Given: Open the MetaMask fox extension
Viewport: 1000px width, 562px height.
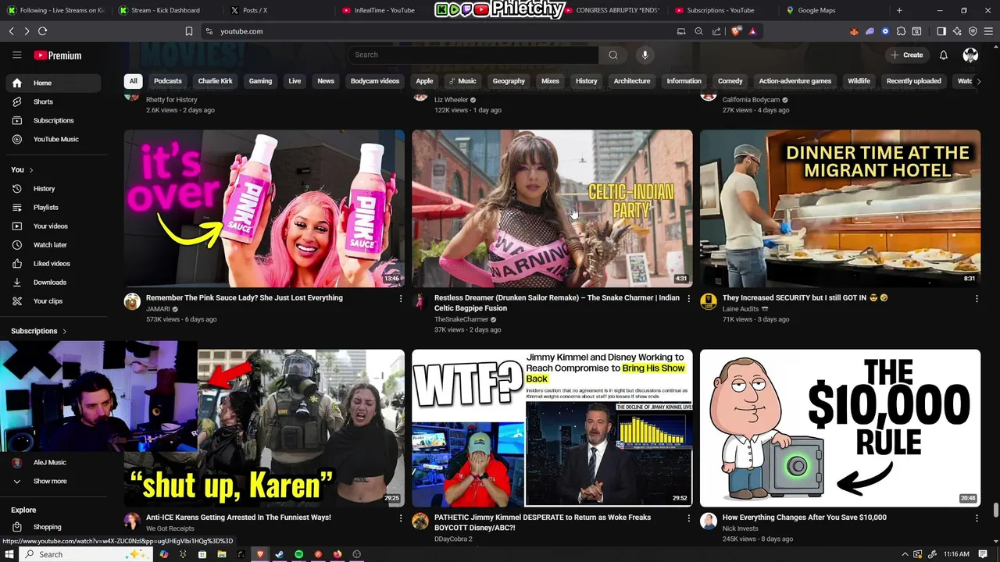Looking at the screenshot, I should click(854, 31).
